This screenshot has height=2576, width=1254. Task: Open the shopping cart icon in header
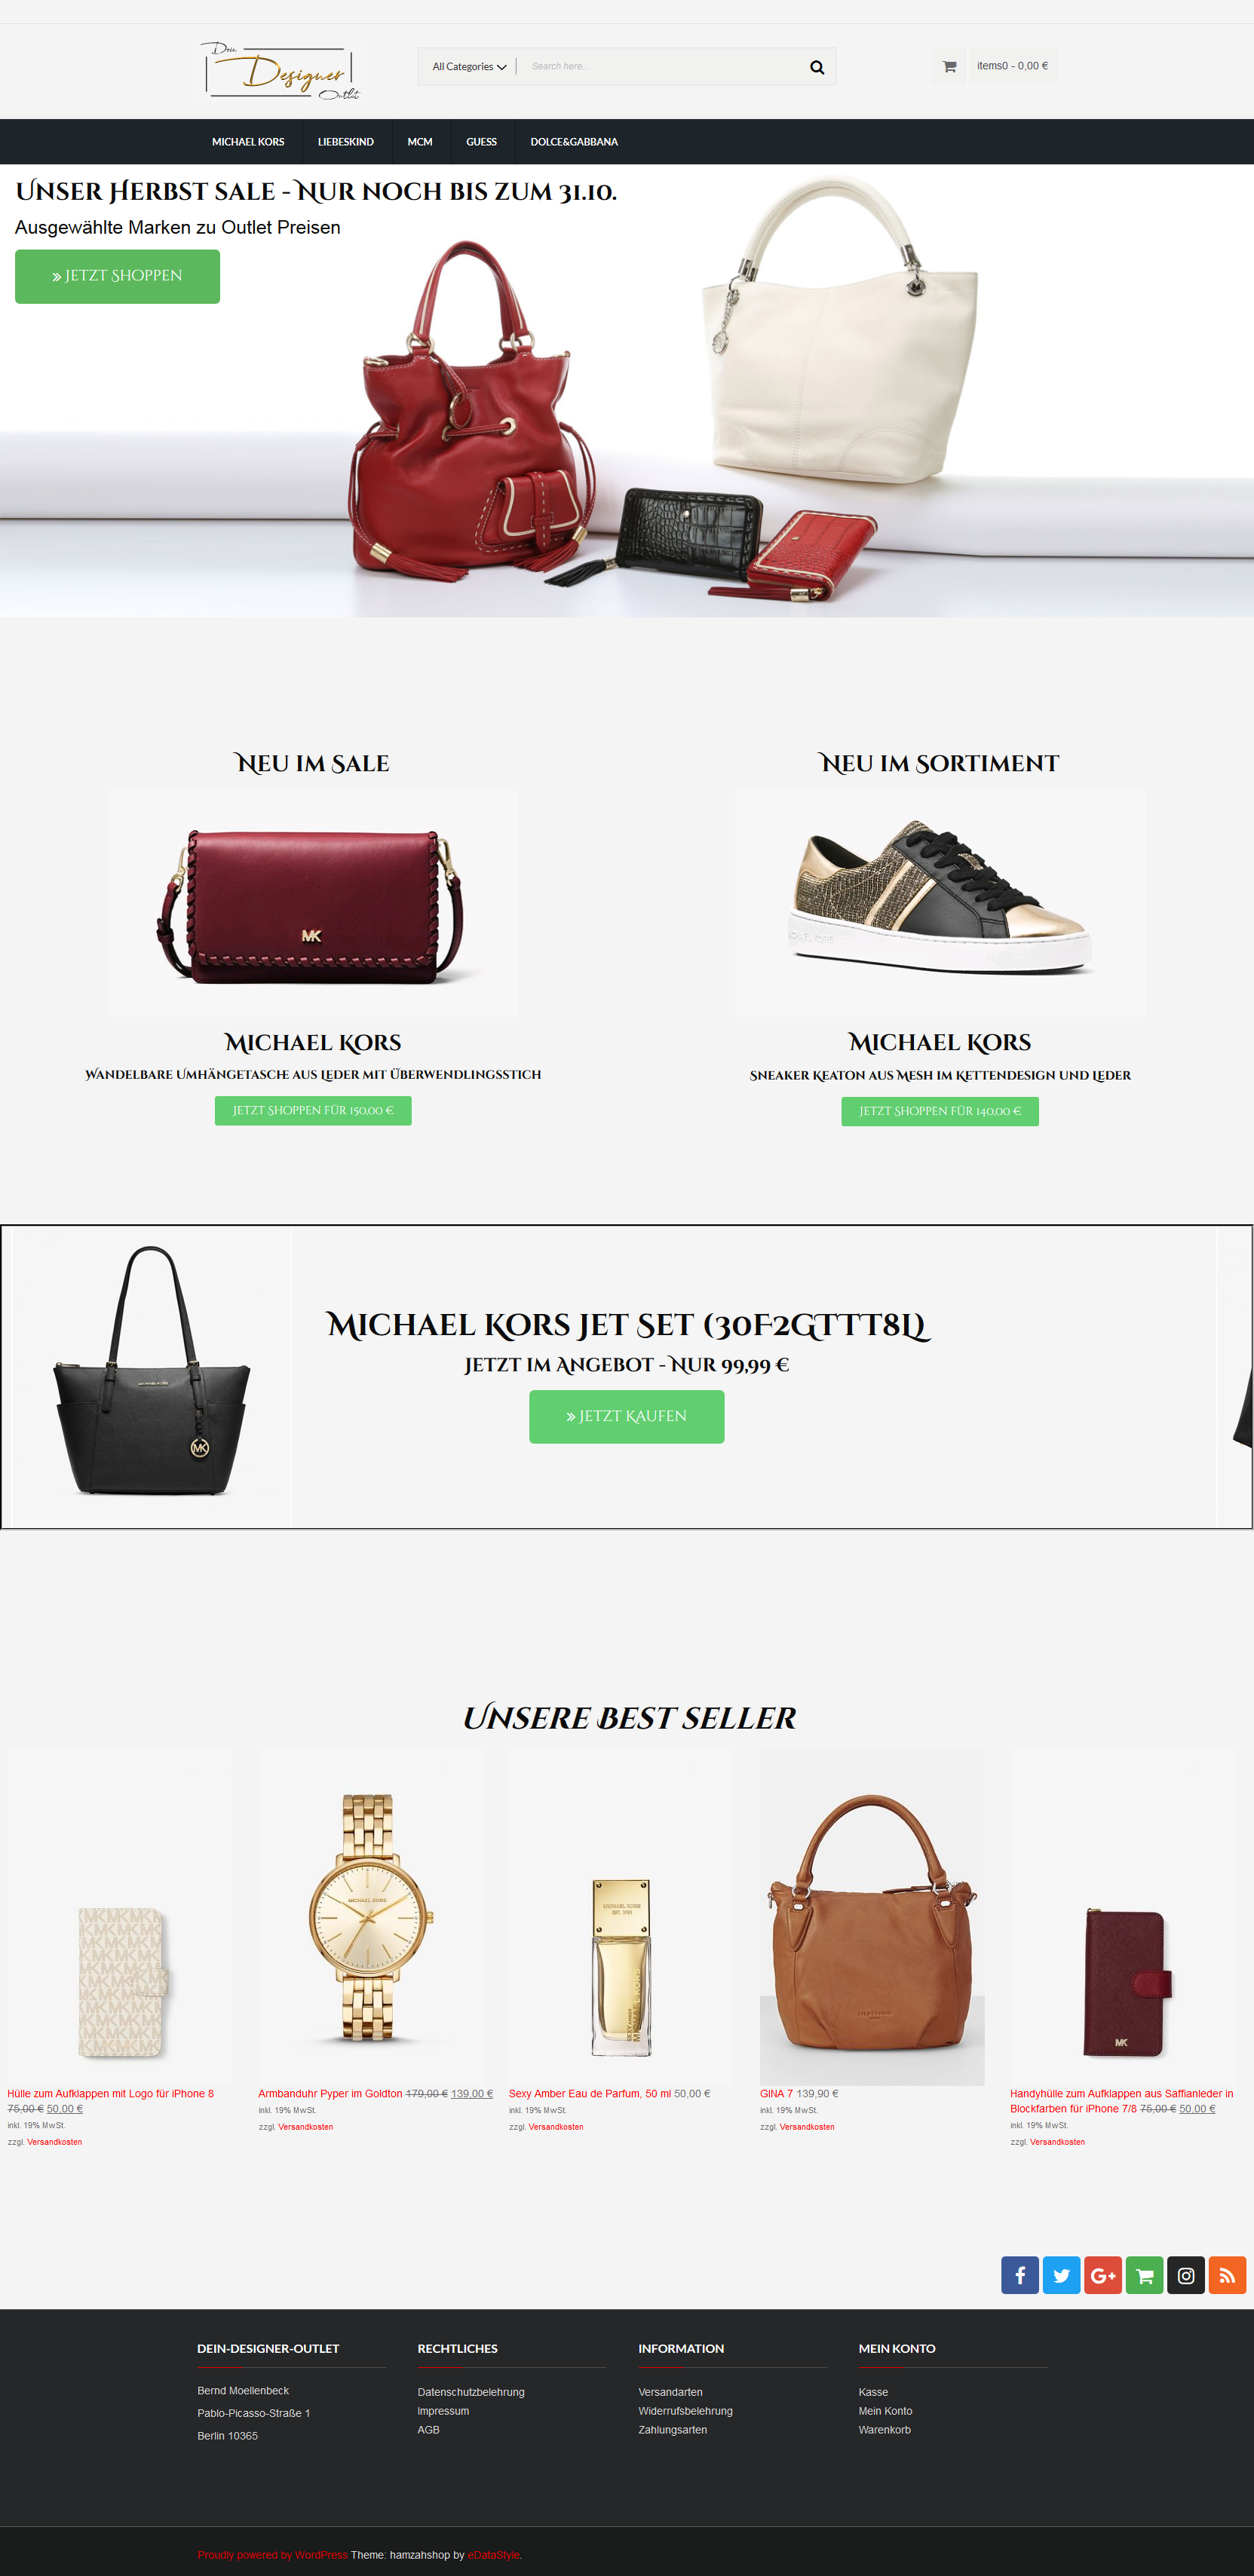(949, 66)
